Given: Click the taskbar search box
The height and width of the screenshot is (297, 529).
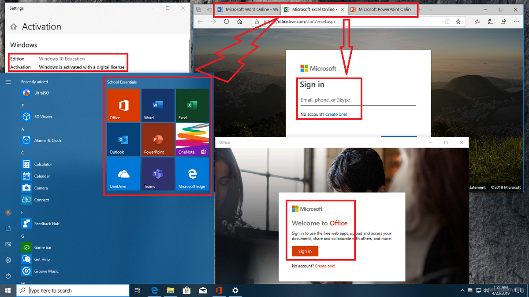Looking at the screenshot, I should [73, 290].
